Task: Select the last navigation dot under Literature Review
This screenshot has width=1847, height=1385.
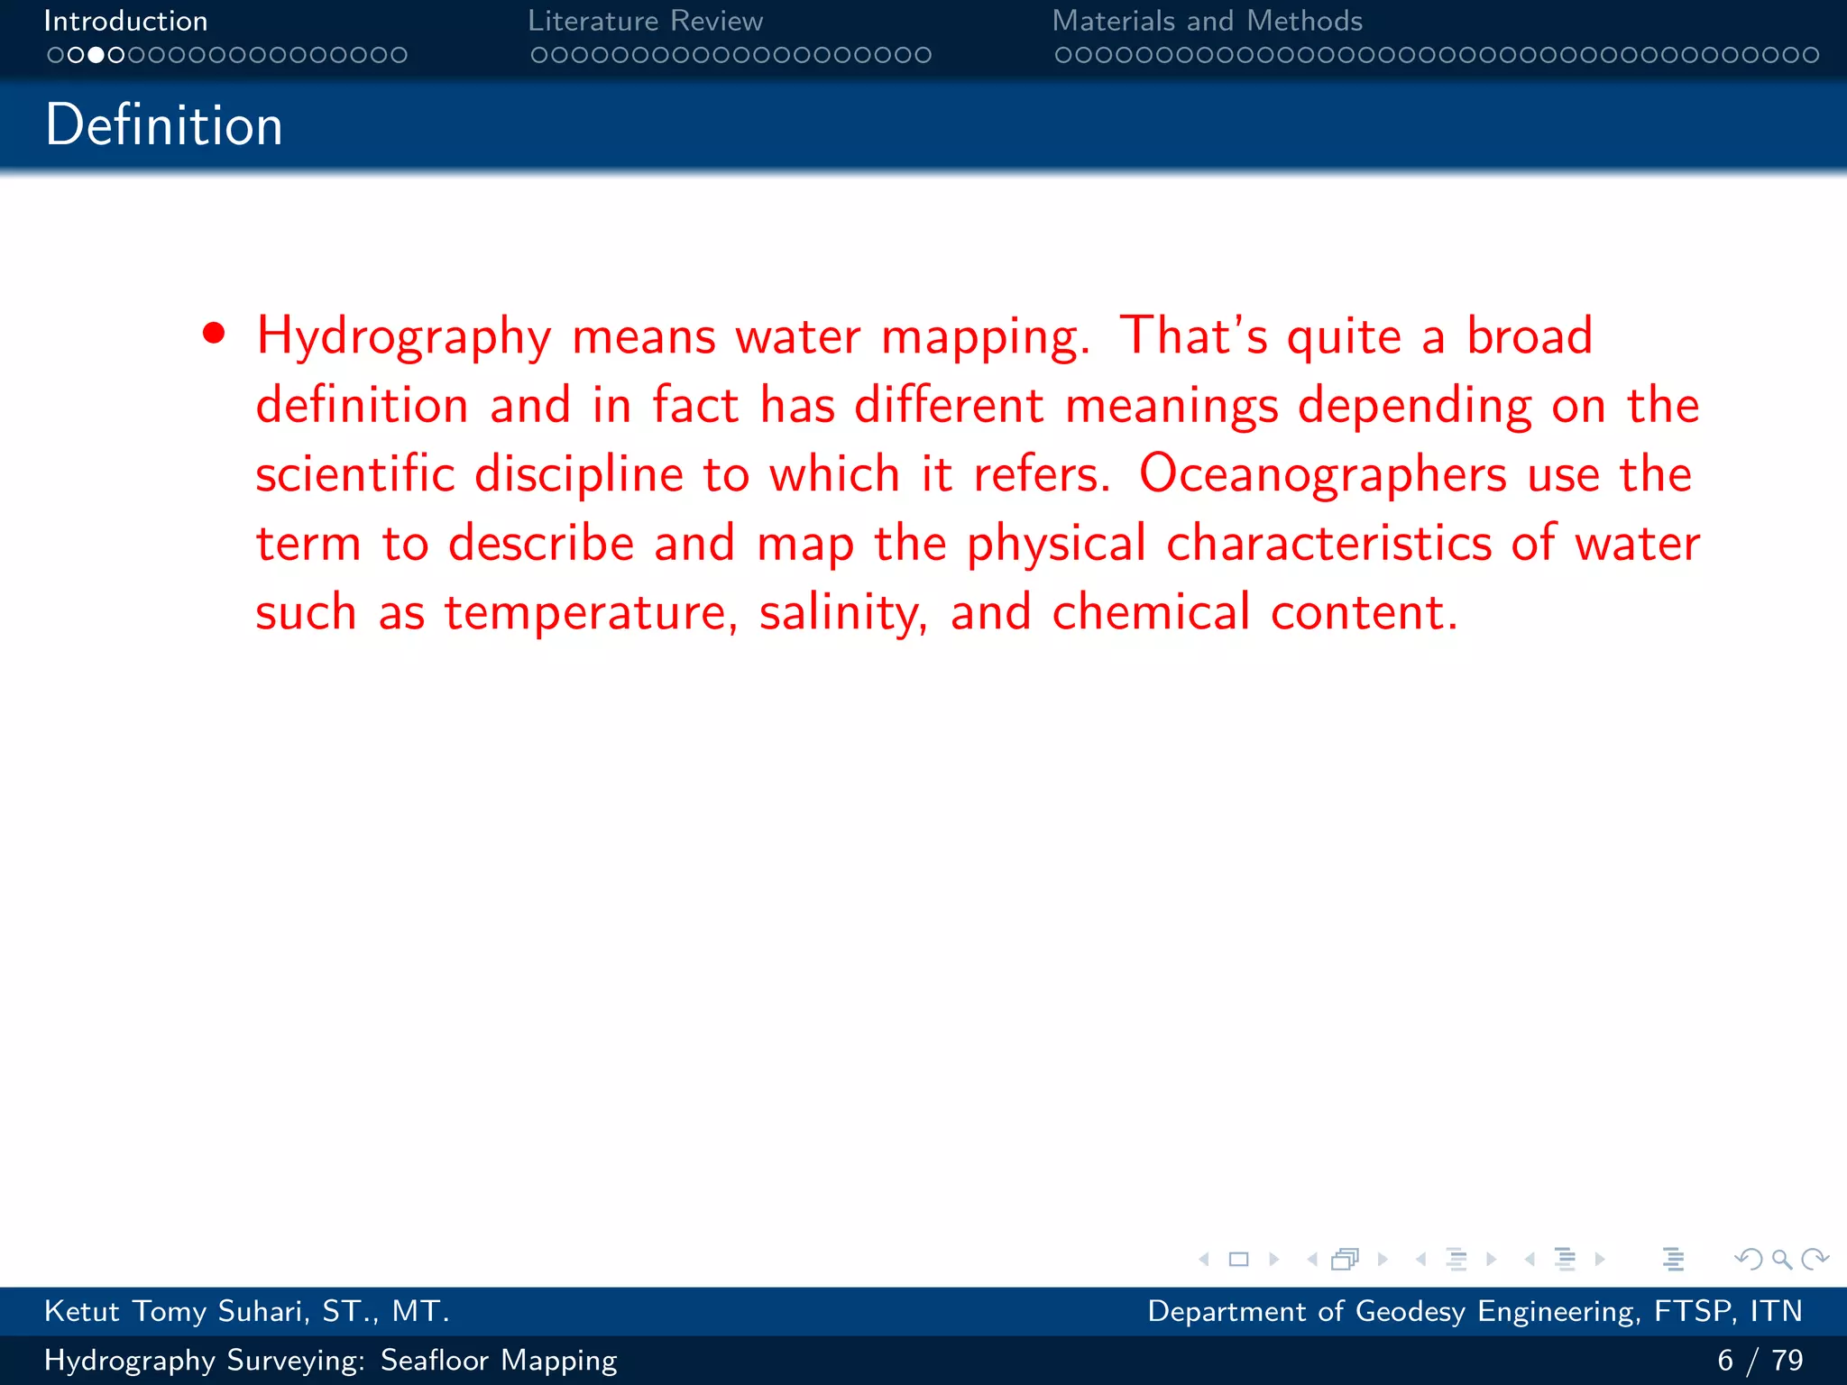Action: pos(923,55)
